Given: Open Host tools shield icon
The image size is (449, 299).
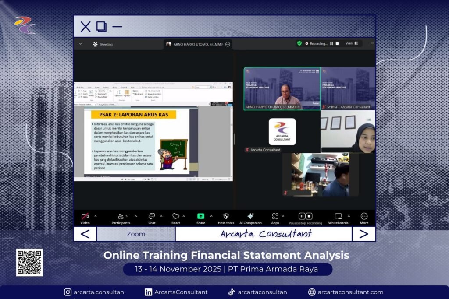Looking at the screenshot, I should pyautogui.click(x=226, y=216).
